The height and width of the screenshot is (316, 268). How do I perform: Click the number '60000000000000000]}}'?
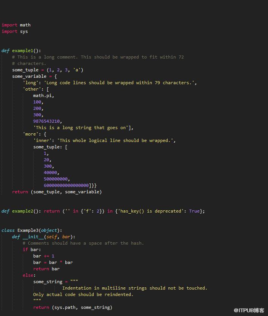tap(70, 185)
